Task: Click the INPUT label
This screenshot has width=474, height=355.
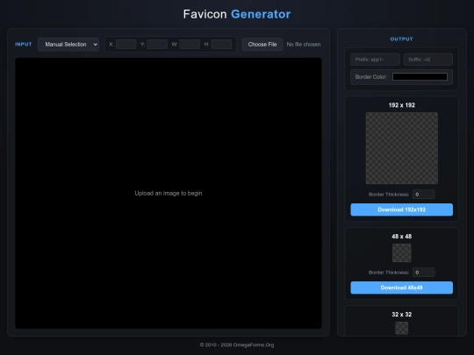Action: pyautogui.click(x=24, y=45)
